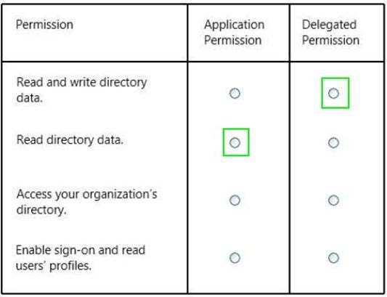
Task: Click the 'Access your organization's directory.' label
Action: click(x=86, y=202)
